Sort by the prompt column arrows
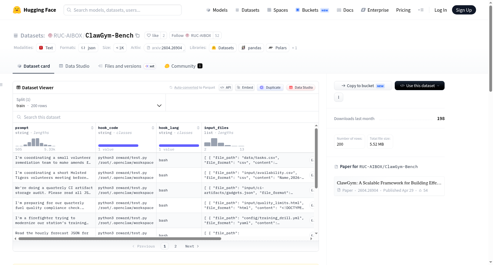Image resolution: width=493 pixels, height=265 pixels. click(x=92, y=128)
